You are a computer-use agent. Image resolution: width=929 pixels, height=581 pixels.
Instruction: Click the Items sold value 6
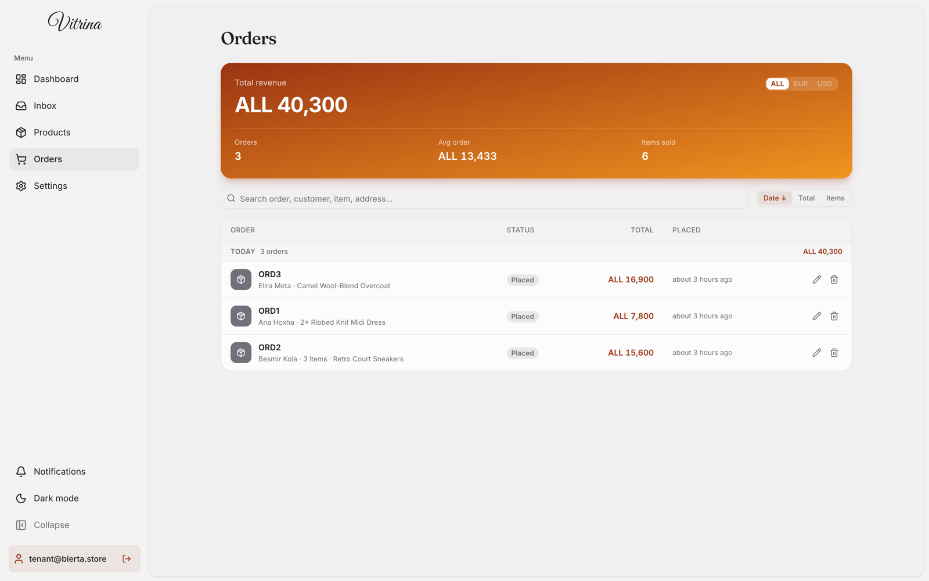[645, 156]
